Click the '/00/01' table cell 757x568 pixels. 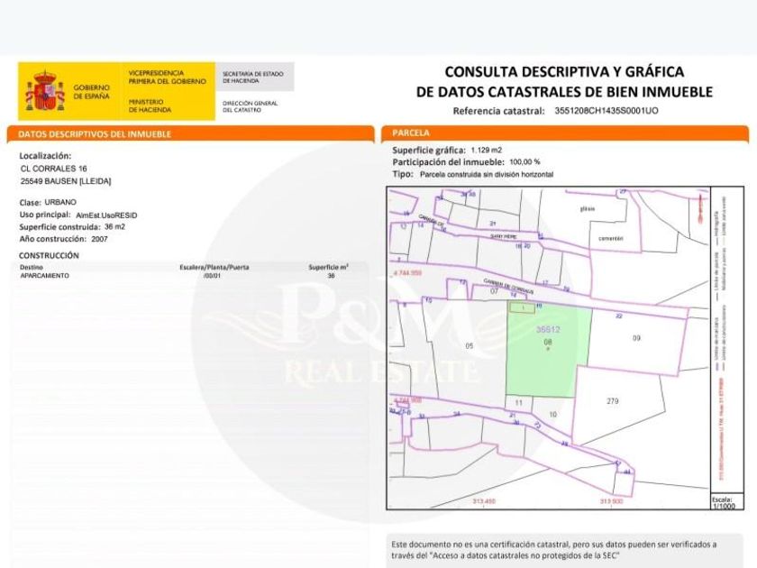click(x=213, y=276)
